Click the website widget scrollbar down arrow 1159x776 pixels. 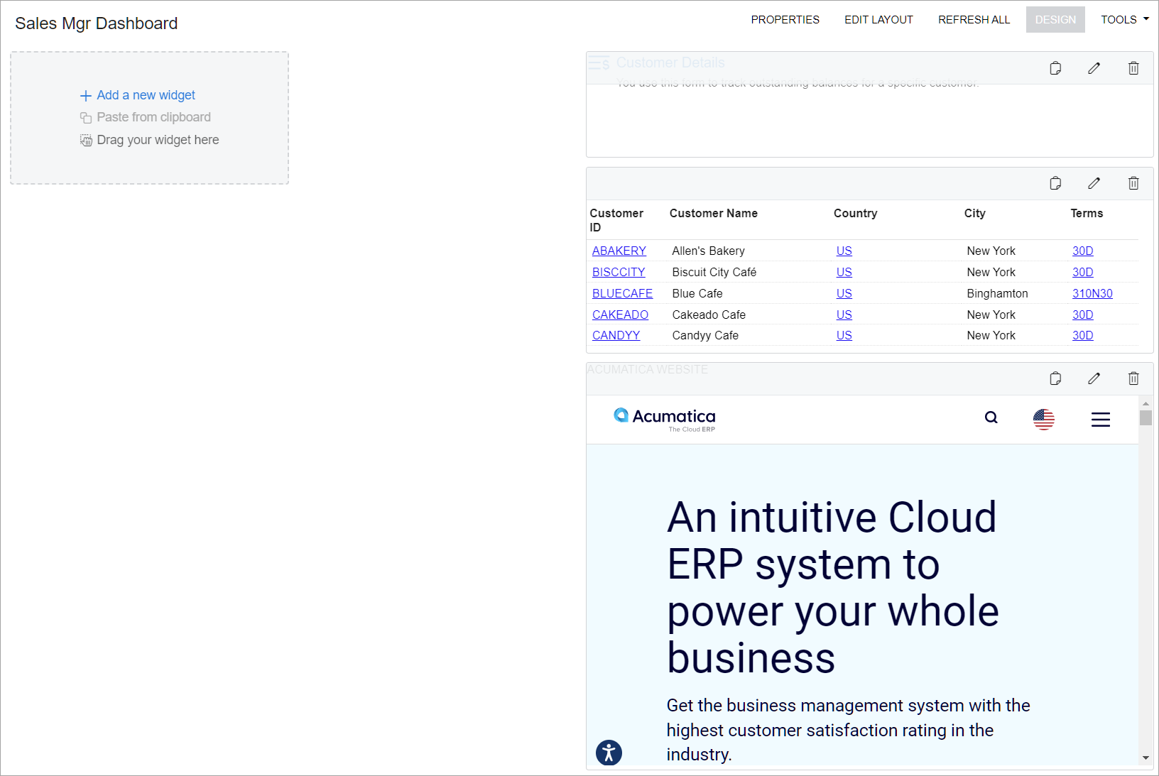[x=1145, y=758]
